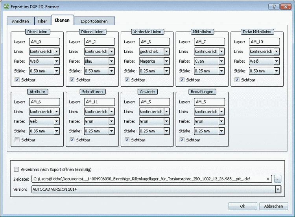Open Stärke dropdown in Mittellinien
The image size is (295, 217).
(209, 71)
